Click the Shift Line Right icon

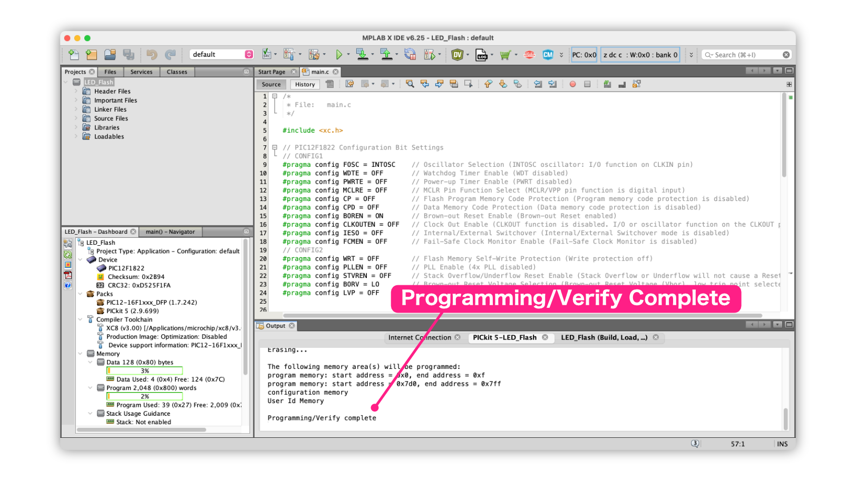(552, 84)
